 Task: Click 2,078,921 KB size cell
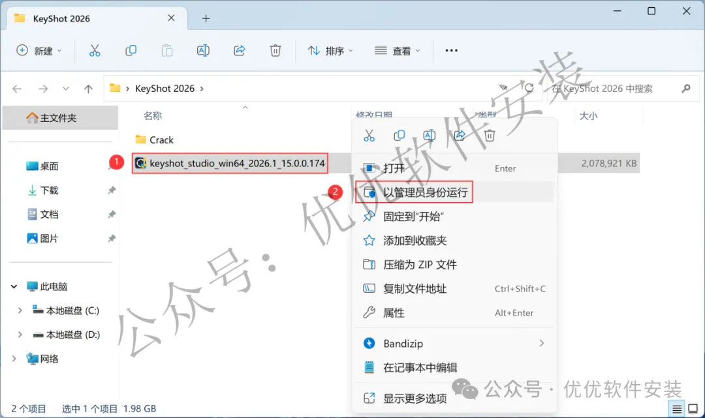tap(609, 164)
